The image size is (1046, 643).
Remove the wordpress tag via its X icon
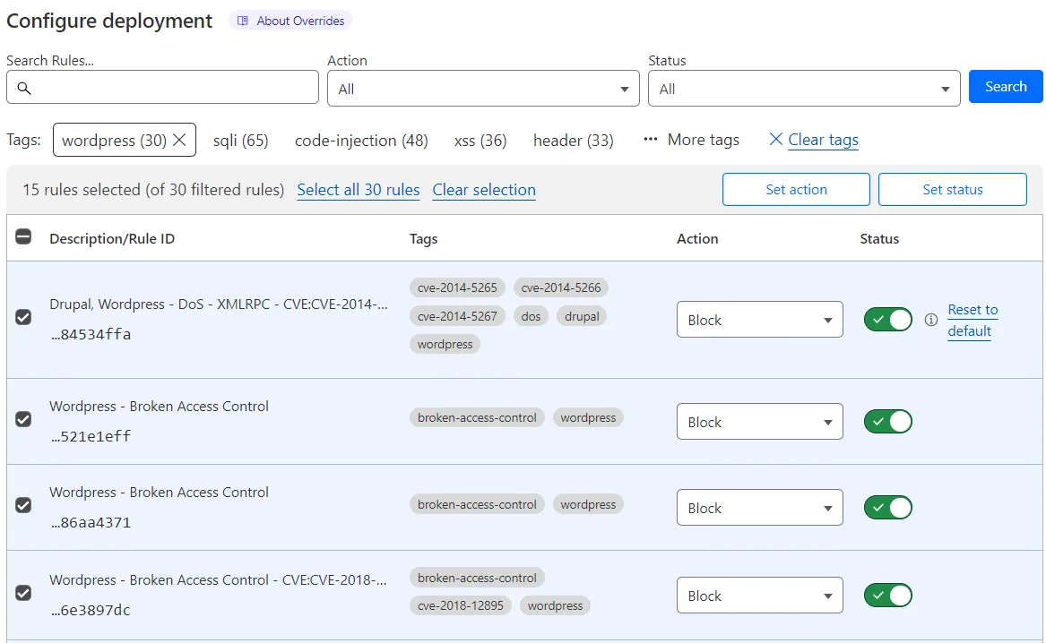[x=180, y=140]
